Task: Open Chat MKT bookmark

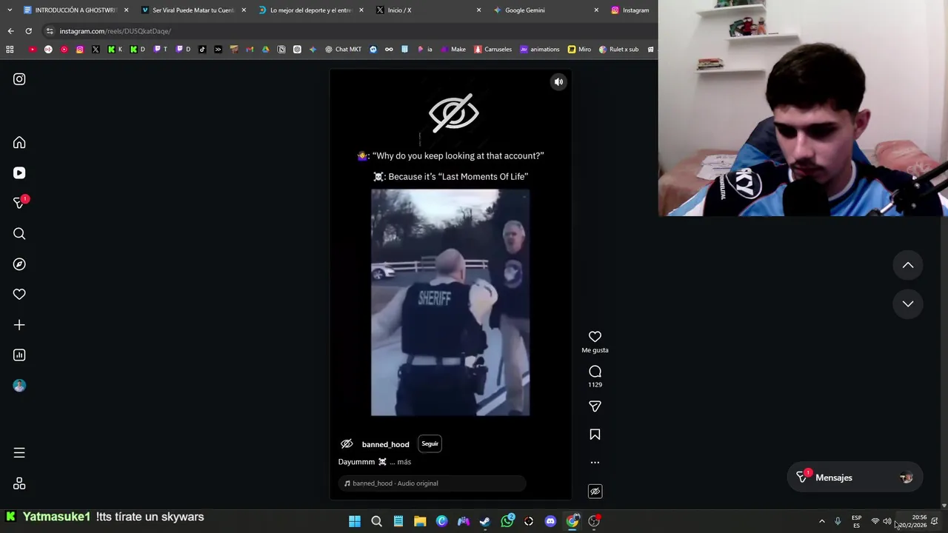Action: point(344,50)
